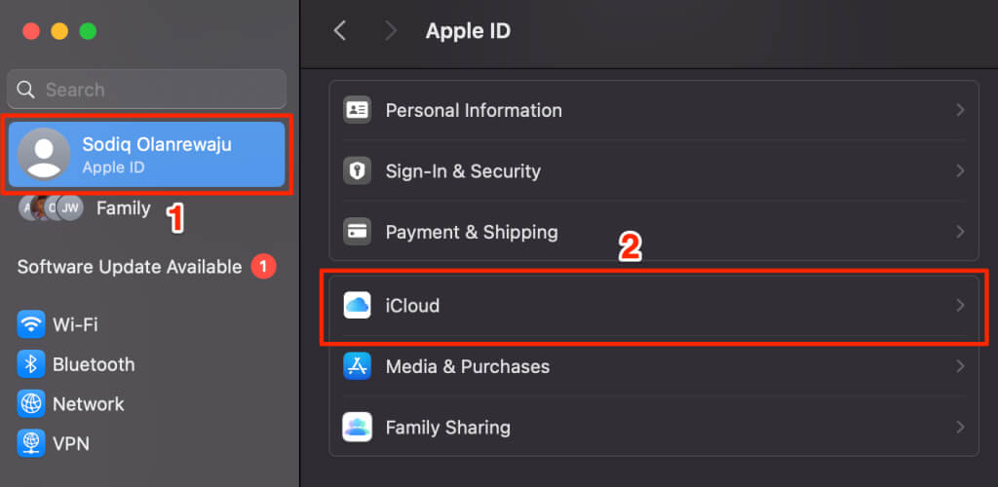
Task: Click the Personal Information ID card icon
Action: [357, 110]
